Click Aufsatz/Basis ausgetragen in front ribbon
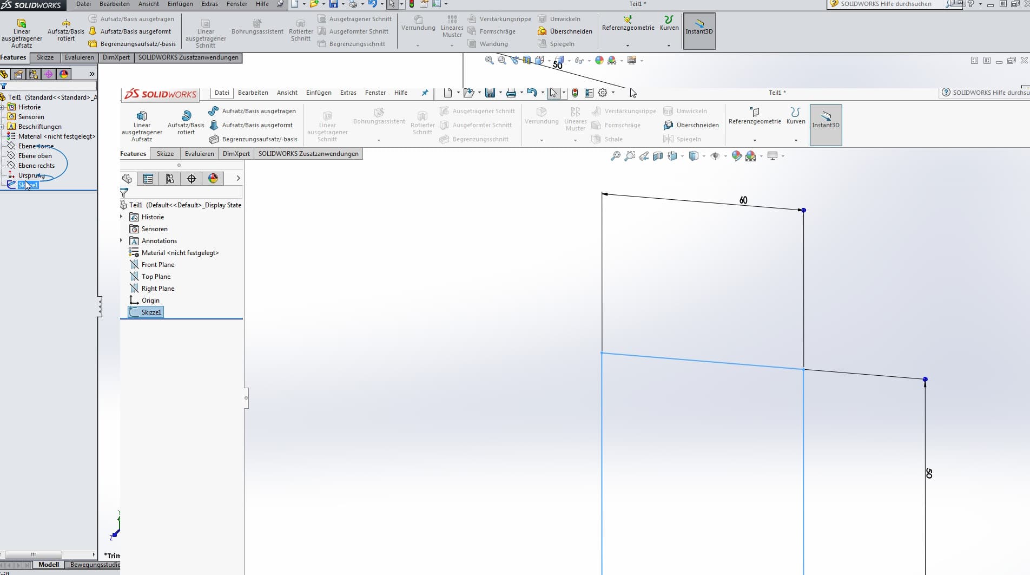Viewport: 1030px width, 575px height. (253, 111)
